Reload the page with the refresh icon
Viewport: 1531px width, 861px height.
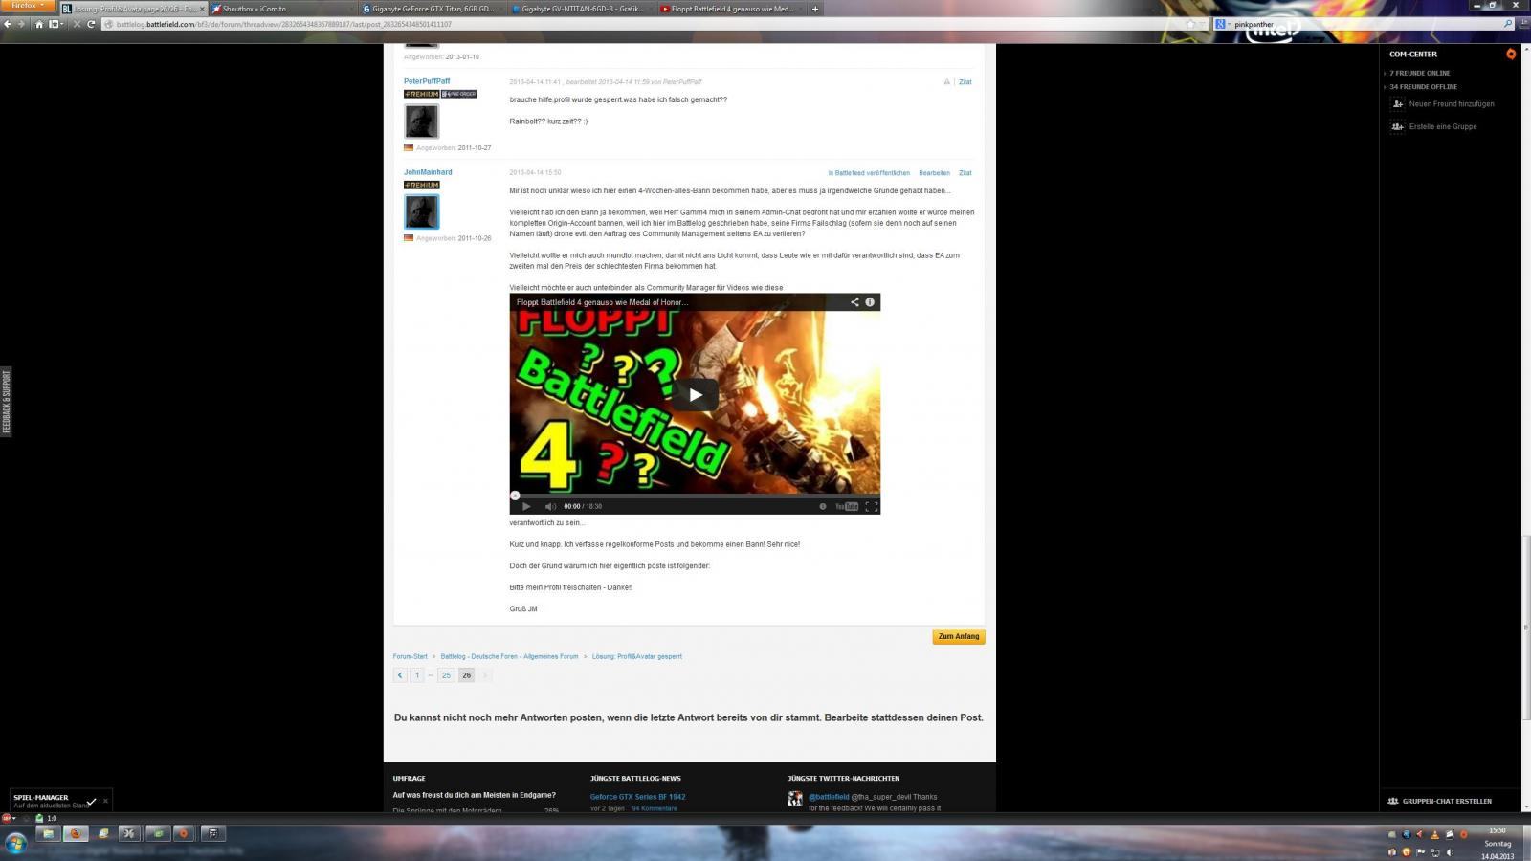coord(91,24)
